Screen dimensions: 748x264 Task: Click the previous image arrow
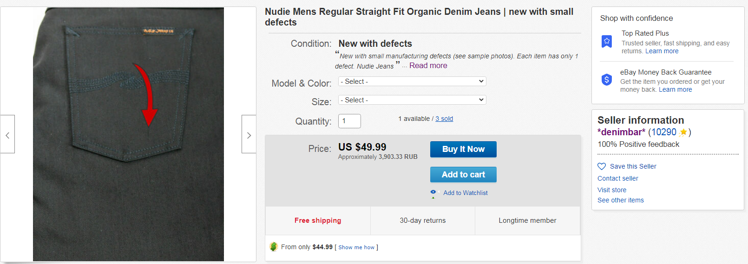click(7, 134)
